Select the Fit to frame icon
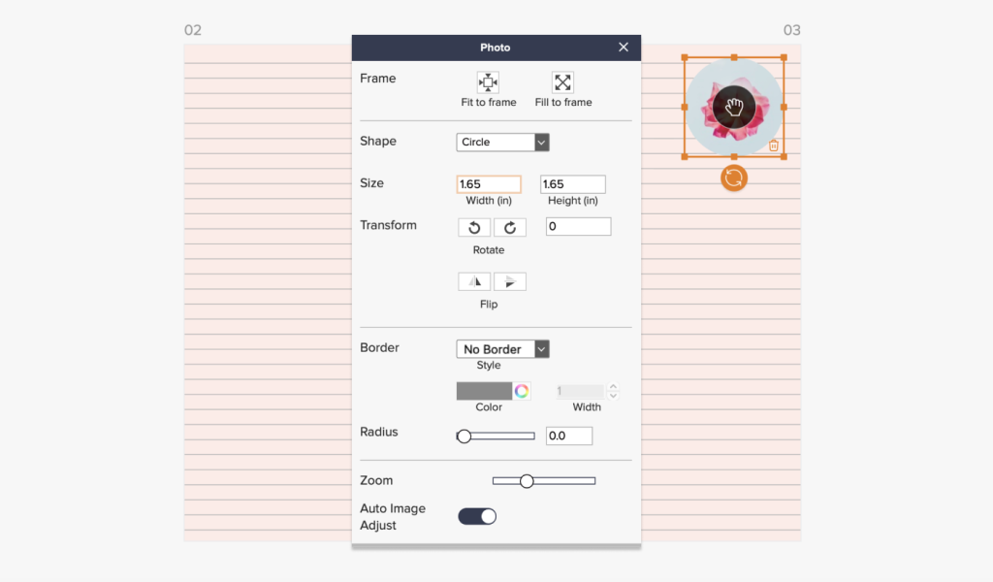The width and height of the screenshot is (993, 582). pos(489,82)
